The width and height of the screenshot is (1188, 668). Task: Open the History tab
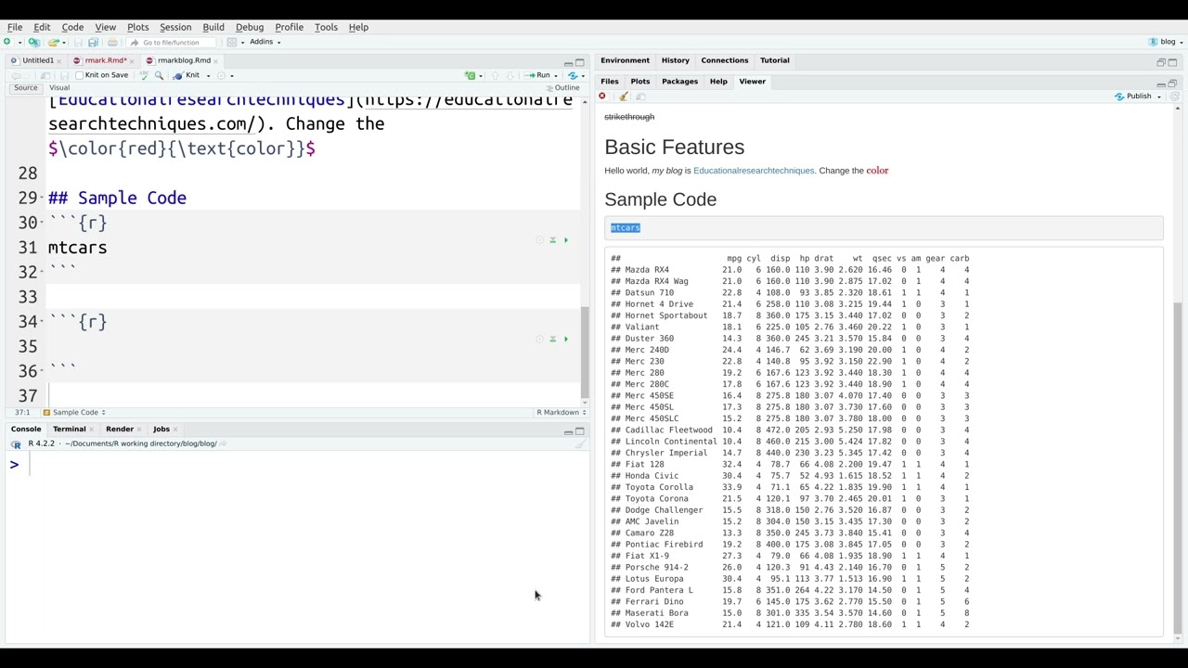click(675, 60)
